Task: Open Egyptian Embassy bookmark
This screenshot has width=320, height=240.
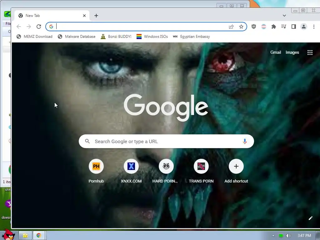Action: 192,37
